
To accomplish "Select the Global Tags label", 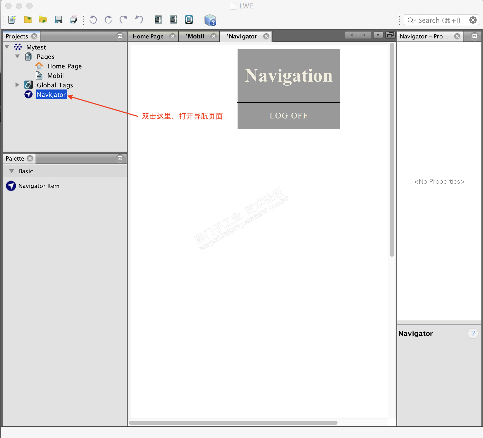I will pos(55,85).
